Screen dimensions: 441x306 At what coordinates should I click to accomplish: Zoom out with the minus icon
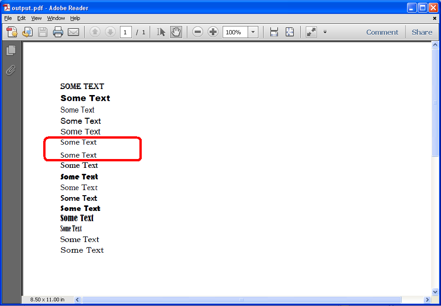(197, 32)
